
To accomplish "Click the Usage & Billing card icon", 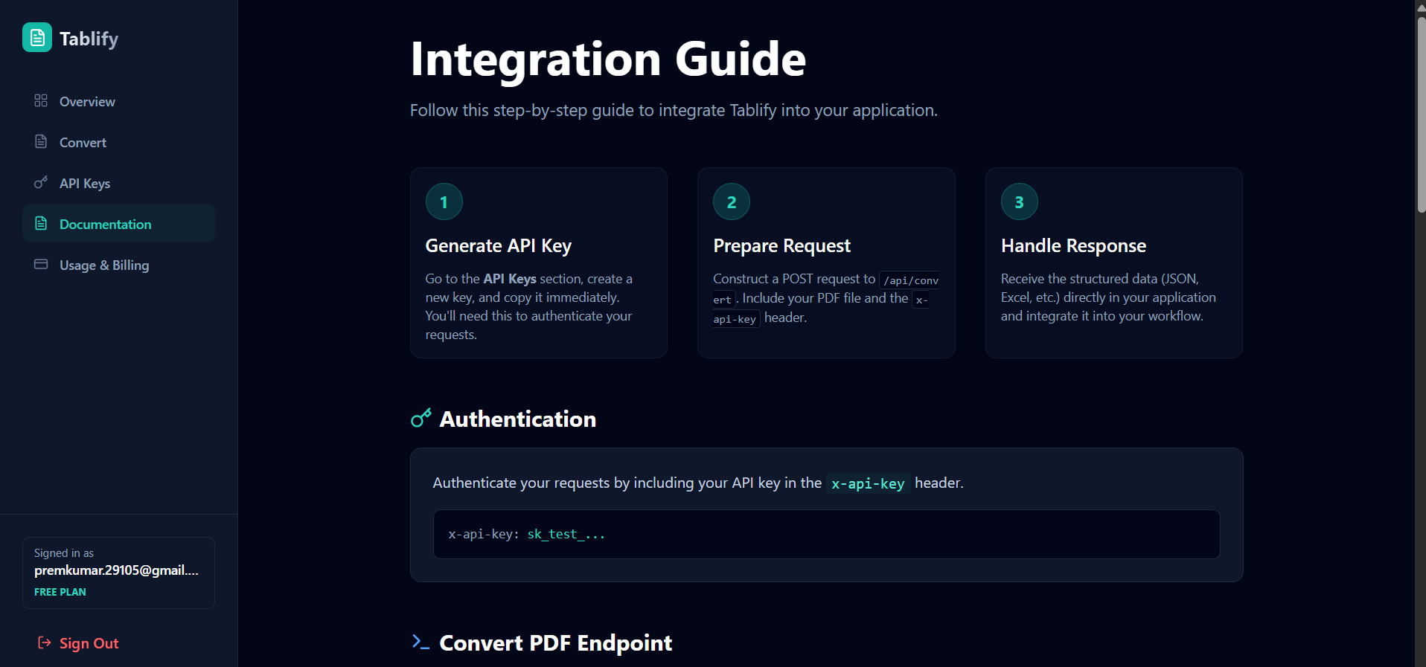I will pos(41,264).
